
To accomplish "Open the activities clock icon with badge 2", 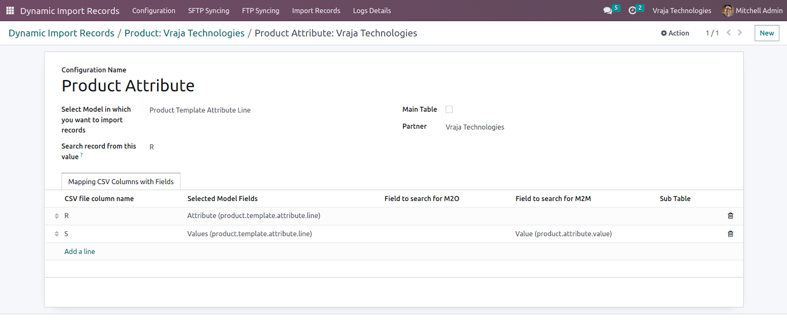I will coord(636,10).
